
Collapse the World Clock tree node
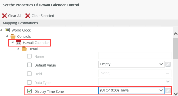[x=1, y=30]
